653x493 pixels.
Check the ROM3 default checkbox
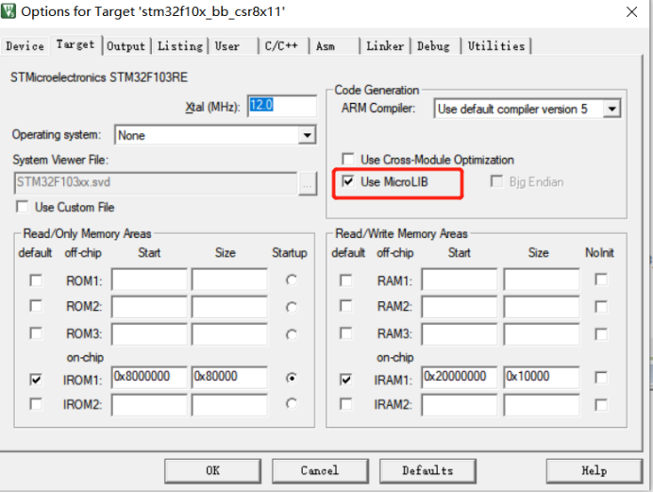(x=36, y=333)
